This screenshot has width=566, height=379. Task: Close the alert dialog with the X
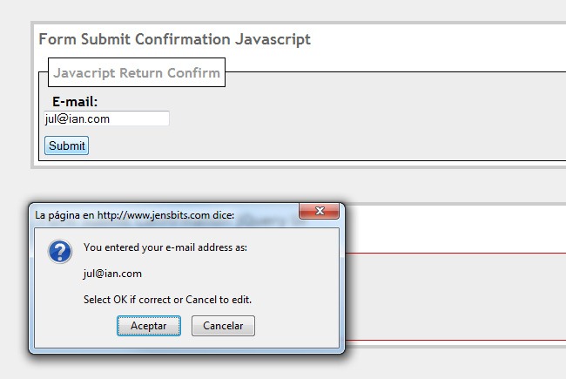pos(319,212)
